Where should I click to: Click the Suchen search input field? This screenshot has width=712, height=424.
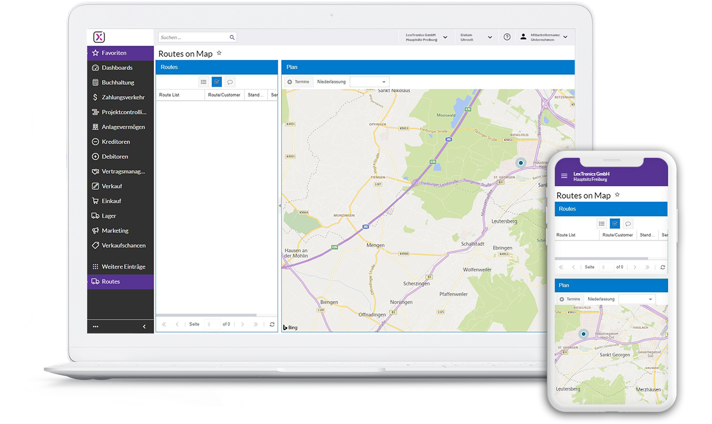tap(193, 37)
